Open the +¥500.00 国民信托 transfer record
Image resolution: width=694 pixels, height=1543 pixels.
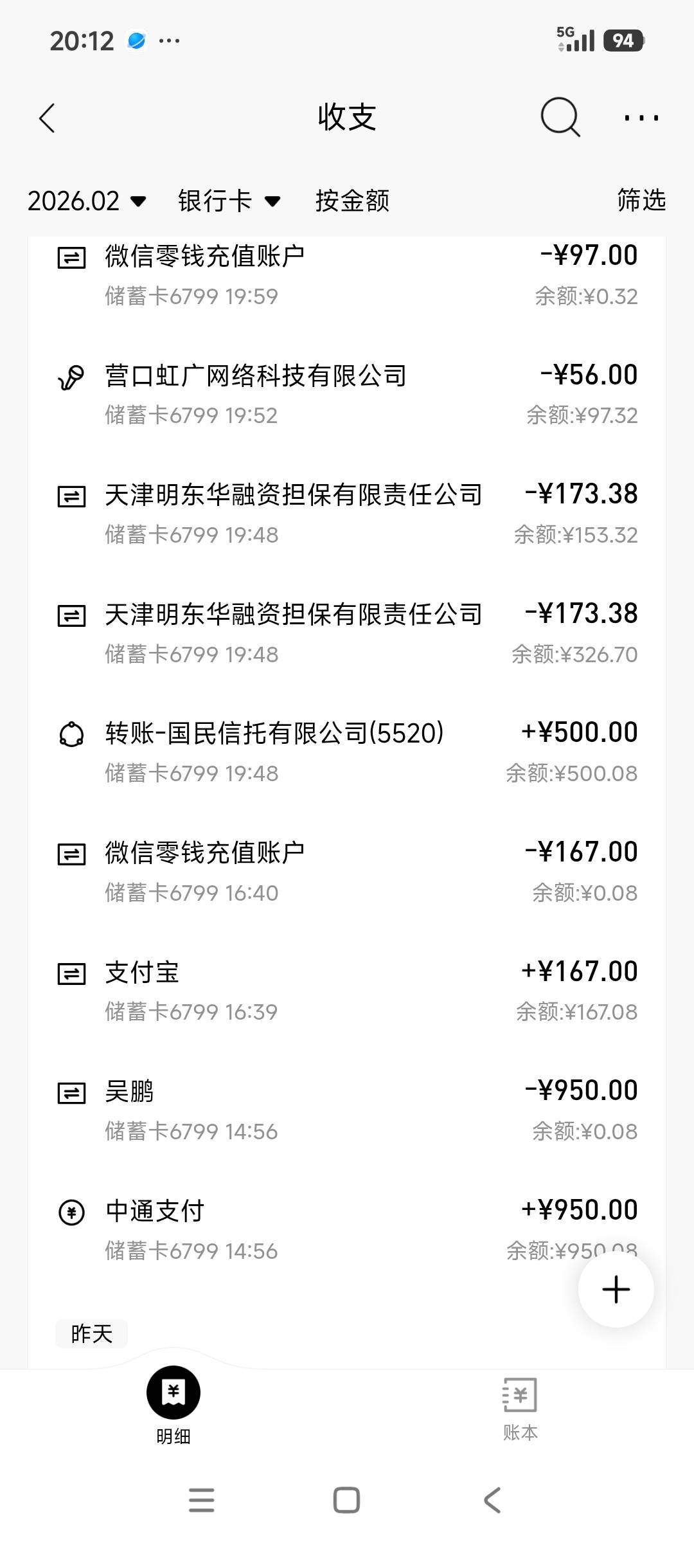(347, 752)
